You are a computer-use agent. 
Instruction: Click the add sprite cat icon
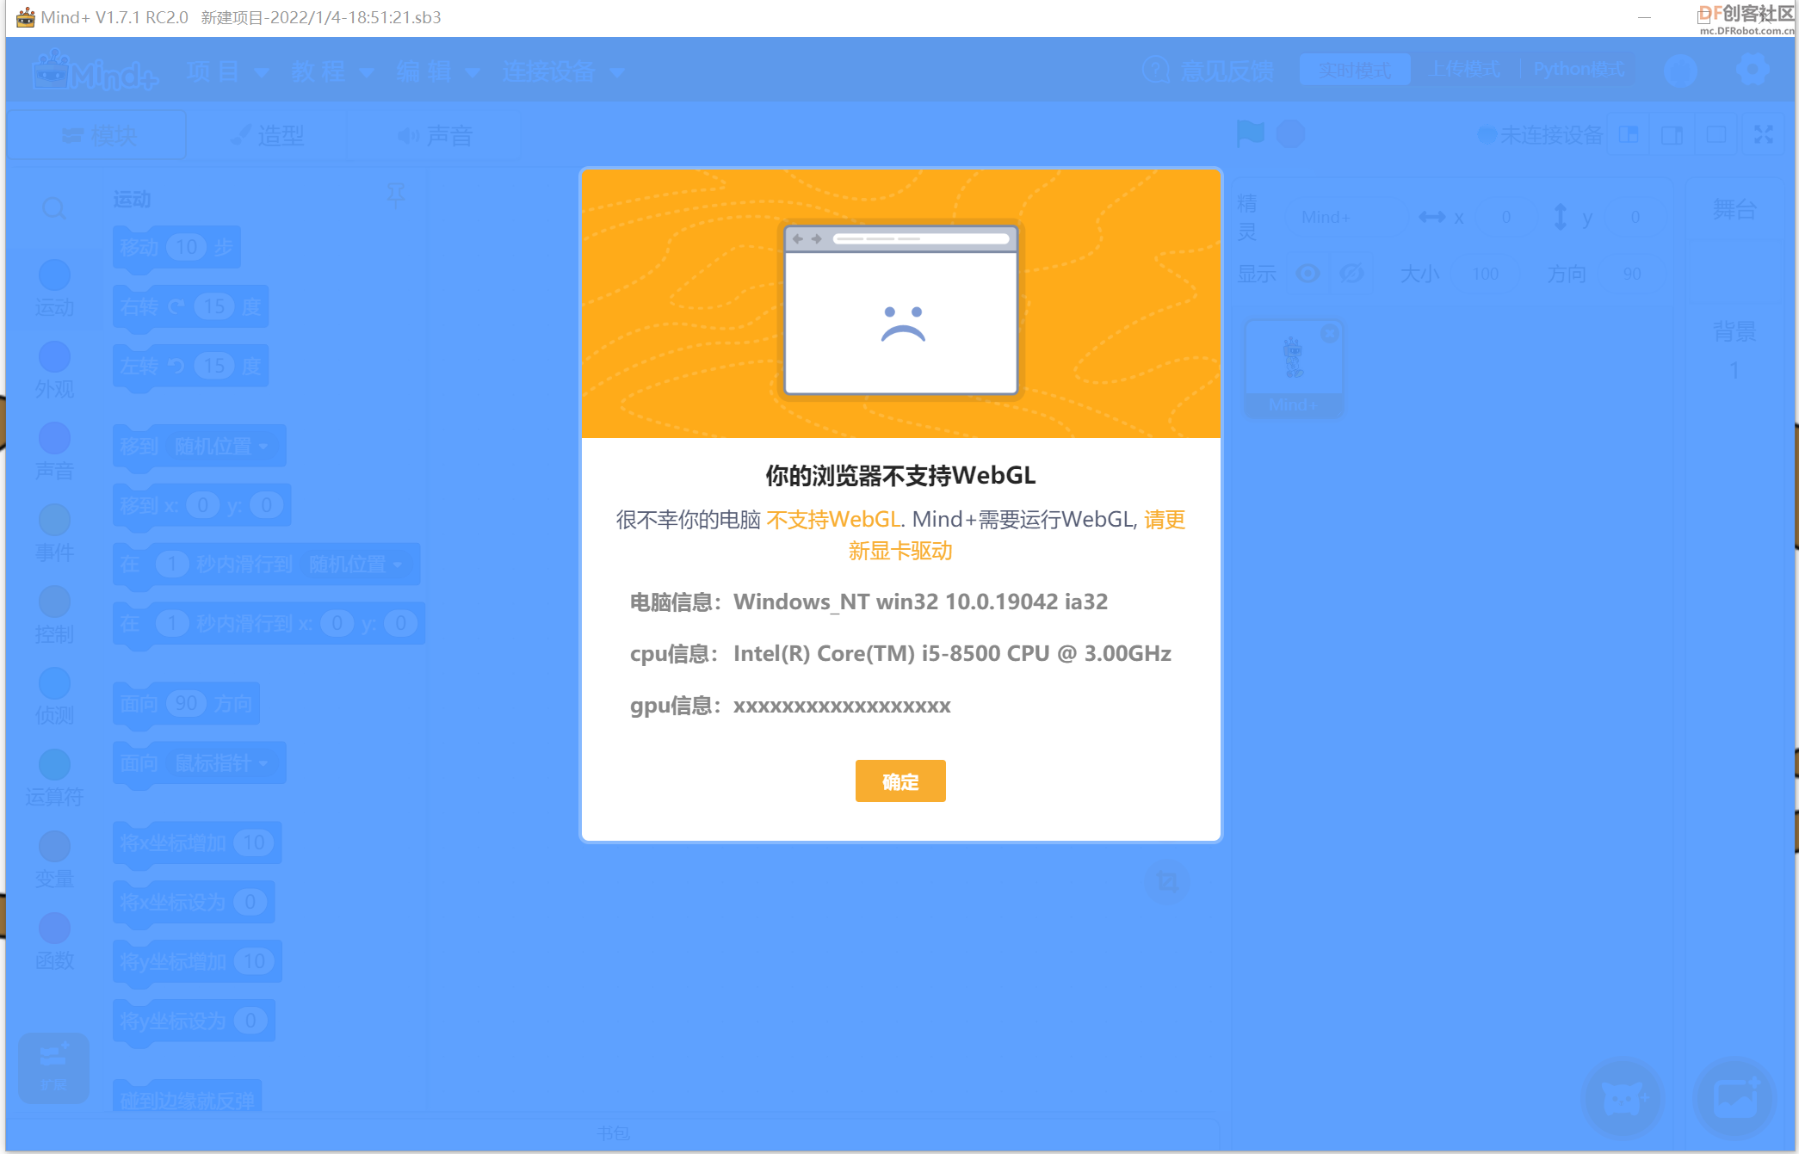point(1623,1098)
